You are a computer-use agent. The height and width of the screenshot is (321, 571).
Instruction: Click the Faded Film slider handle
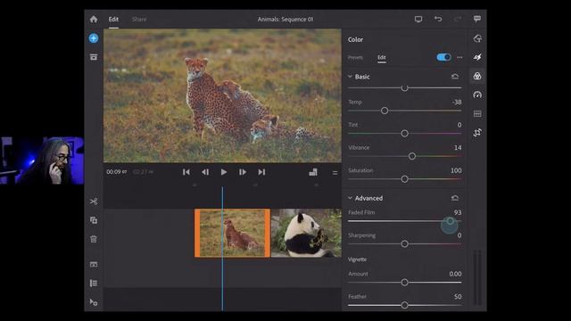(450, 221)
